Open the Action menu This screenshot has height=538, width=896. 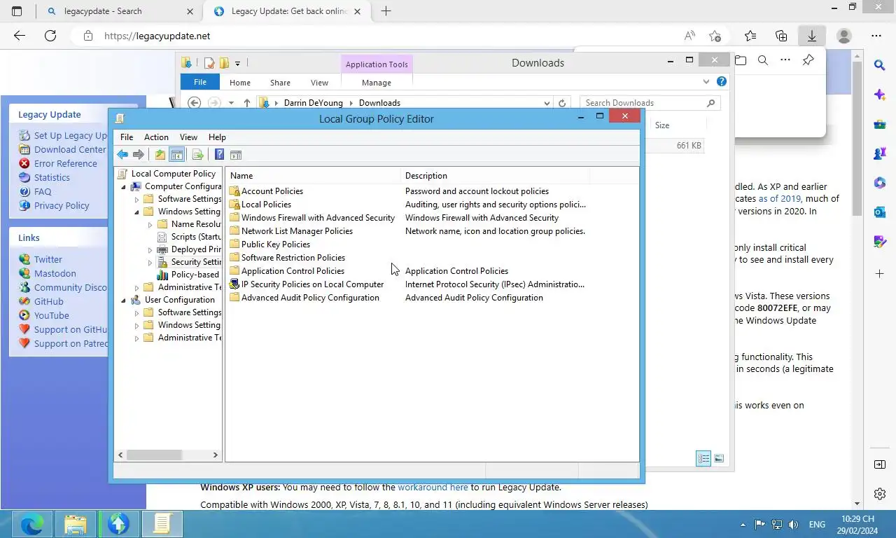click(156, 137)
